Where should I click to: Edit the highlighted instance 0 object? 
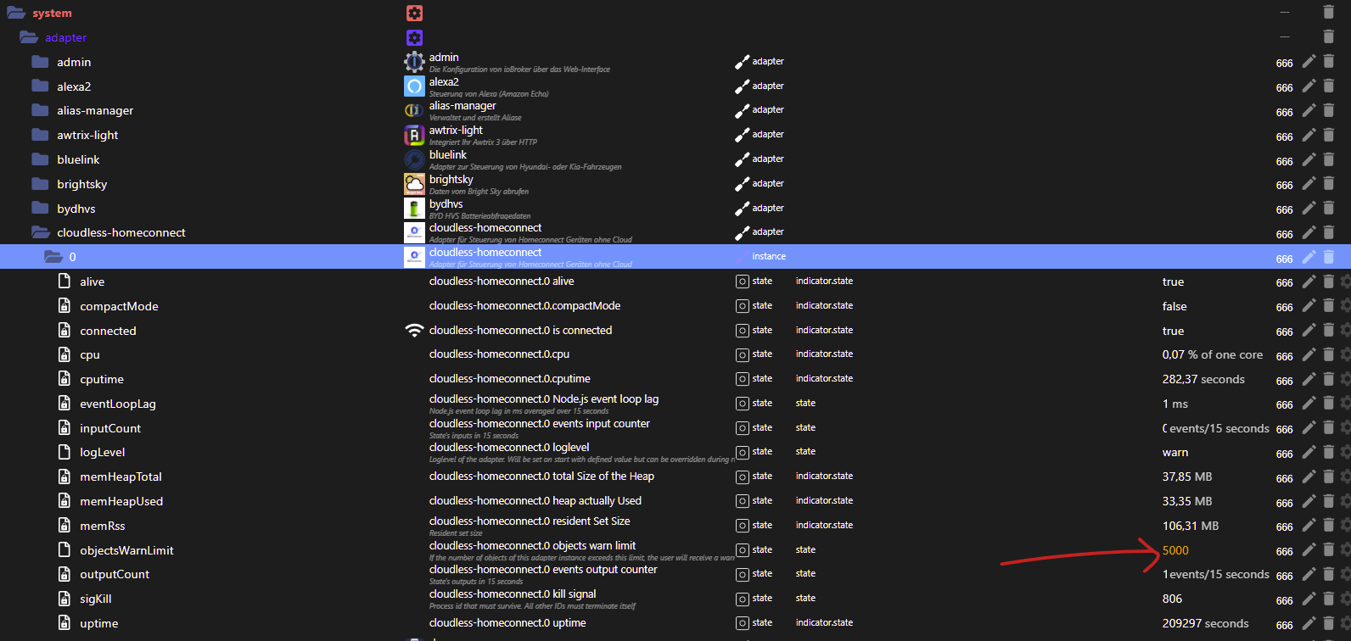(1309, 257)
